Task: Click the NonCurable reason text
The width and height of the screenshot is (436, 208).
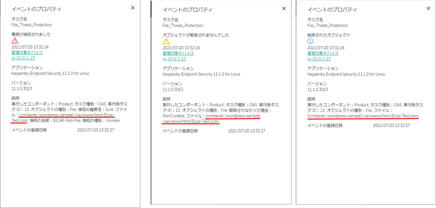Action: pos(173,115)
